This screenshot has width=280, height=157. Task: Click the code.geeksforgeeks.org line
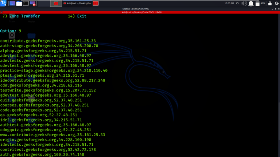click(x=41, y=110)
